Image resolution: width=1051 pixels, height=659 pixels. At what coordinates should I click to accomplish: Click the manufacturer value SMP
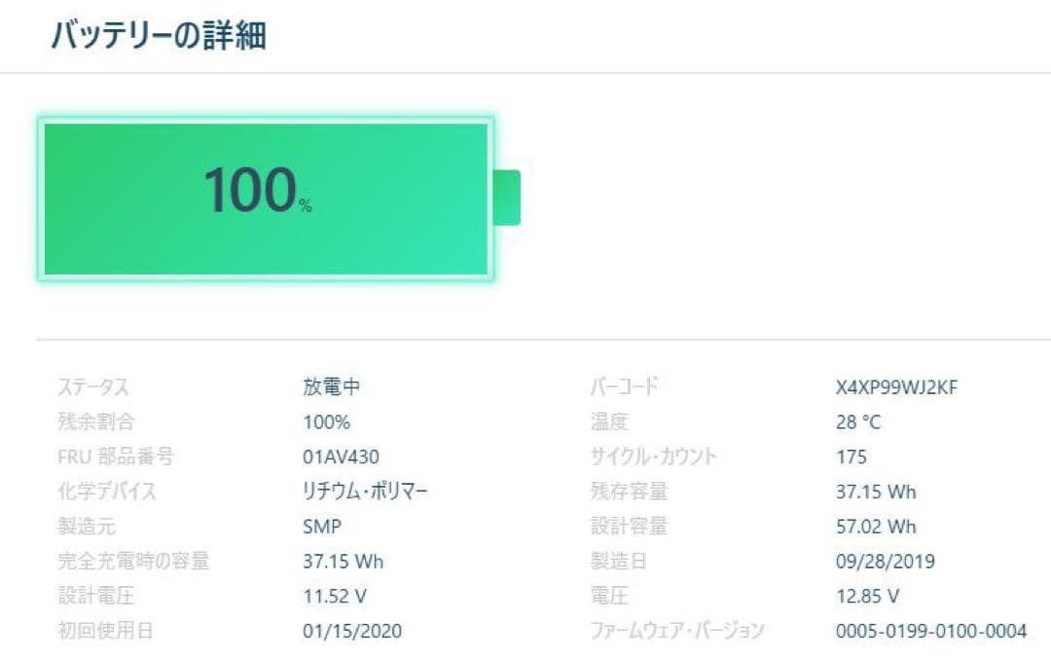[322, 527]
